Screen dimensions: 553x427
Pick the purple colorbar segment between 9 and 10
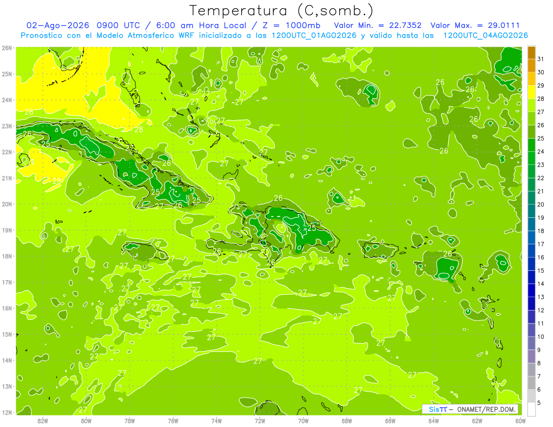(531, 343)
